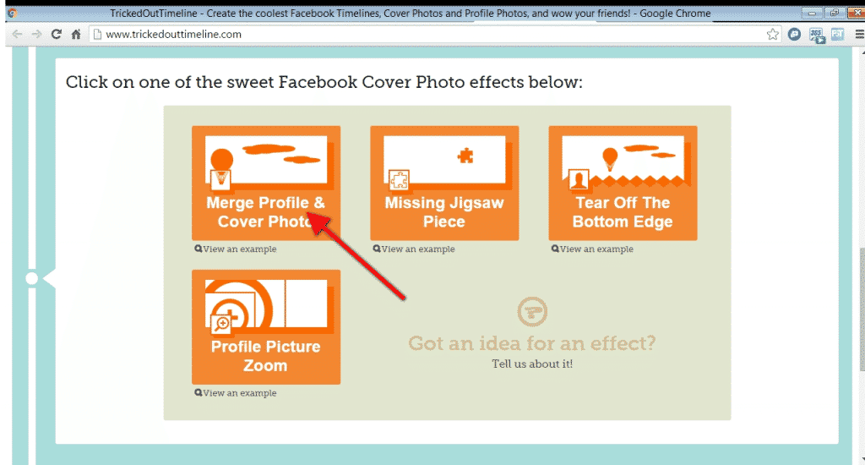View an example of Tear Off Bottom Edge
This screenshot has height=465, width=865.
click(592, 249)
